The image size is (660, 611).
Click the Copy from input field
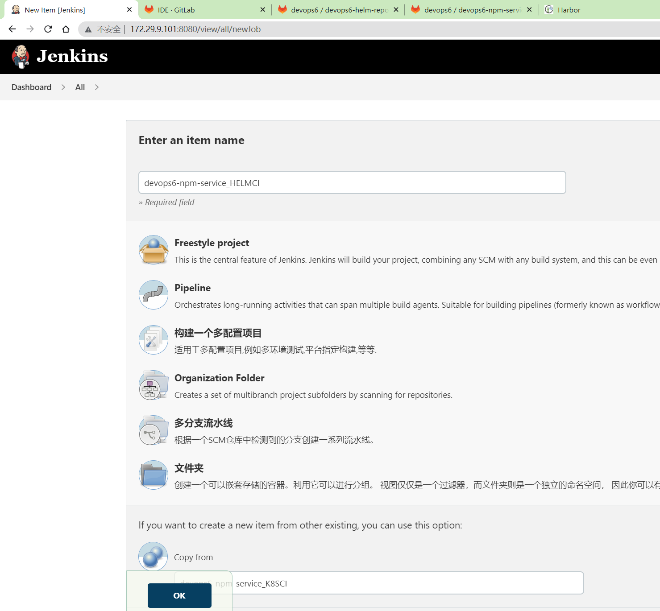point(379,583)
